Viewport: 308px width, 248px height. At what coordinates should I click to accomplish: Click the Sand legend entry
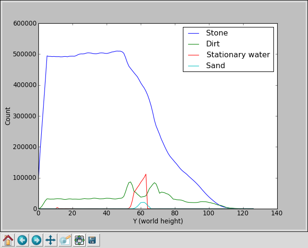(x=215, y=66)
